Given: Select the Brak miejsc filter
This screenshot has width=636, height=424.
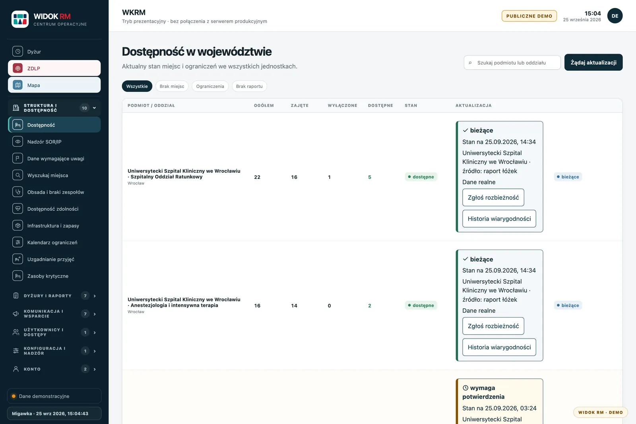Looking at the screenshot, I should pyautogui.click(x=172, y=86).
